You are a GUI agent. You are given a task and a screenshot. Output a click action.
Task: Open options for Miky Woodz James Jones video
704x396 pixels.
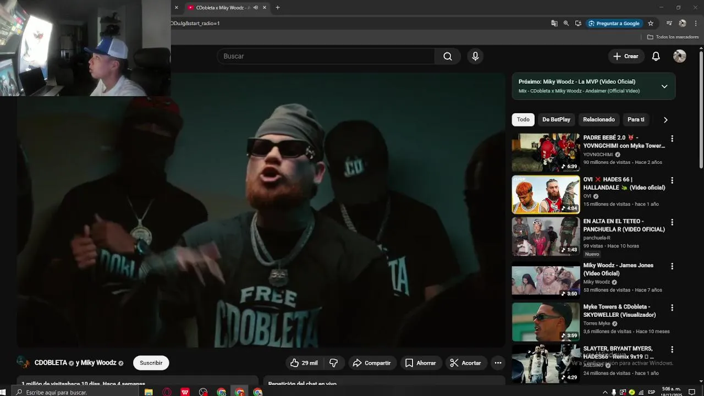(x=672, y=266)
